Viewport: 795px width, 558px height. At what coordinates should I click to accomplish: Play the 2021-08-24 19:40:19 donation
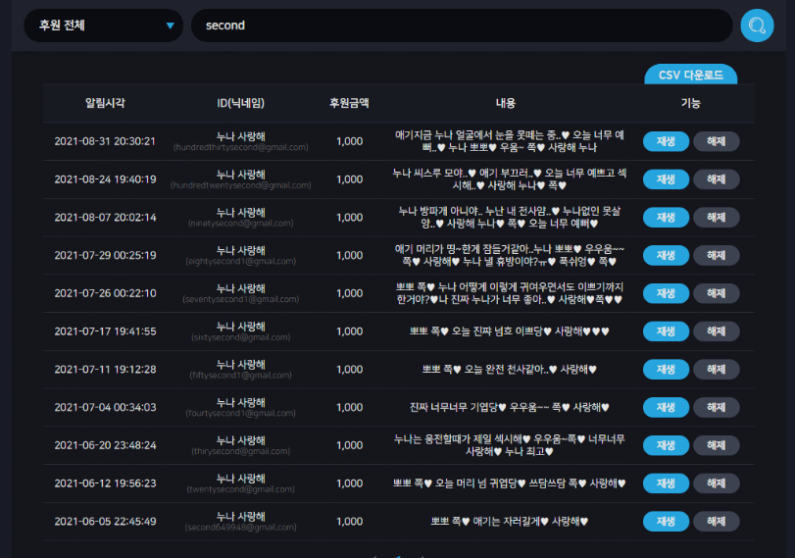[x=666, y=179]
